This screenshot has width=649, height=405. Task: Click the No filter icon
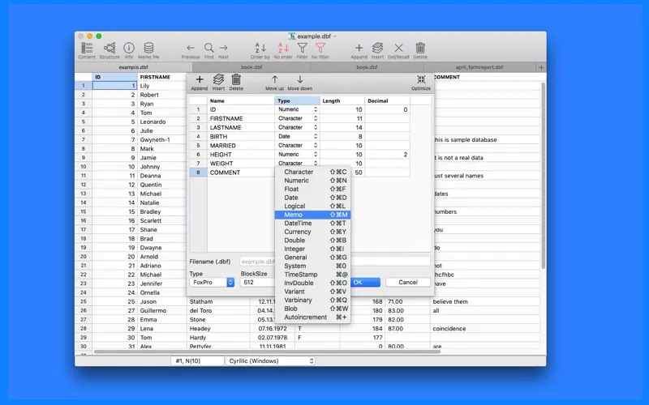click(x=320, y=48)
